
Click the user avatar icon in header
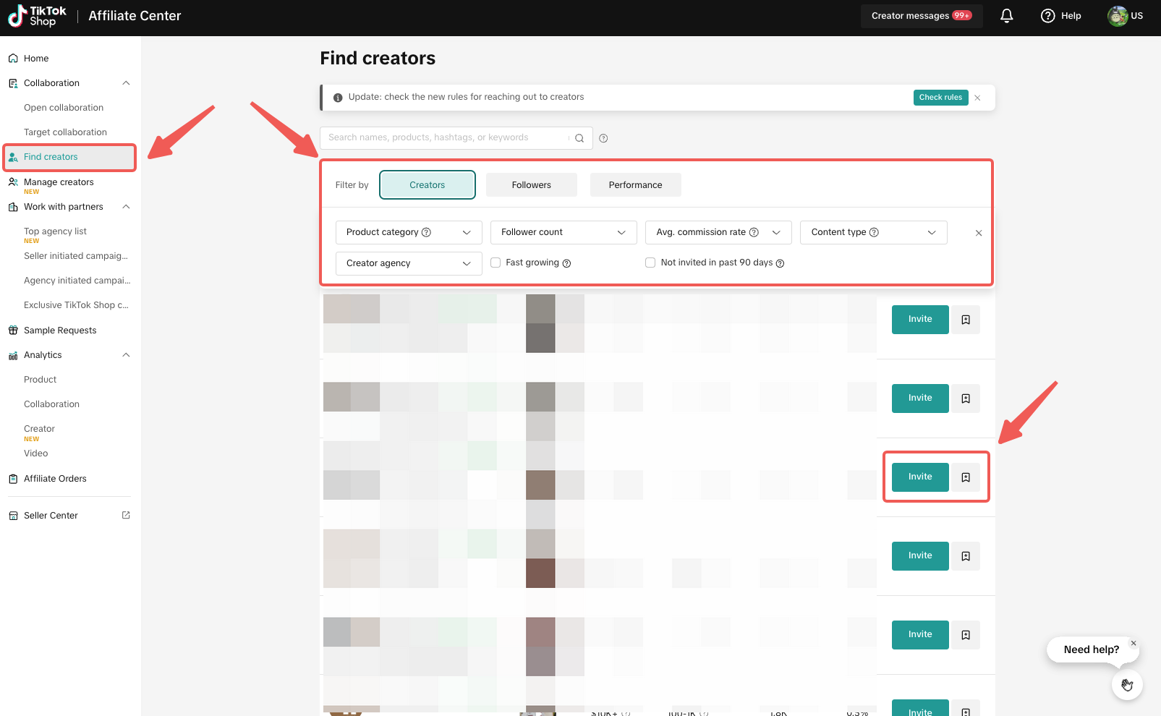(1118, 16)
